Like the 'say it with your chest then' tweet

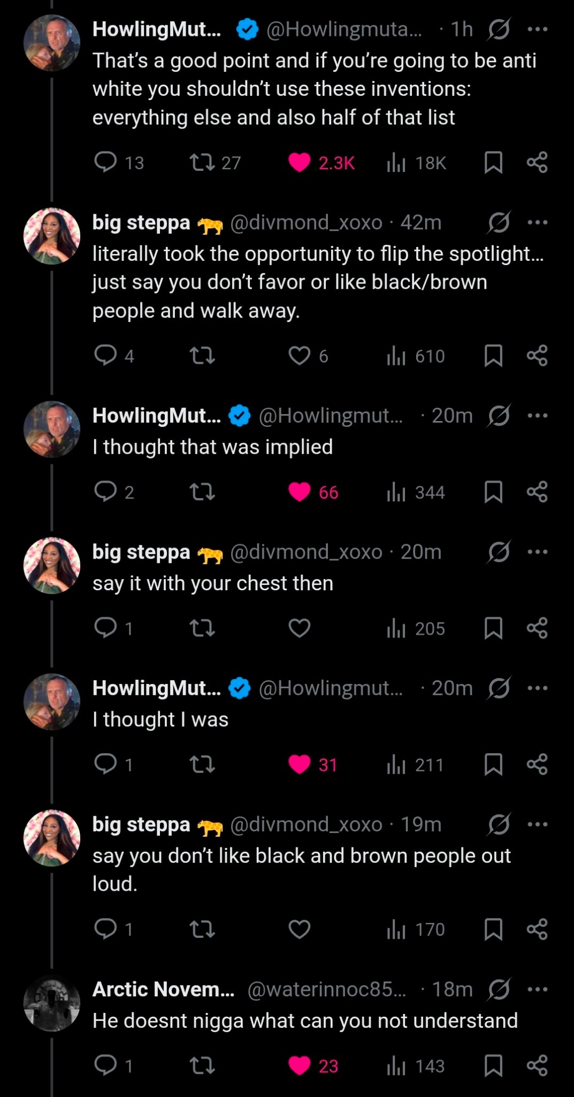point(300,628)
